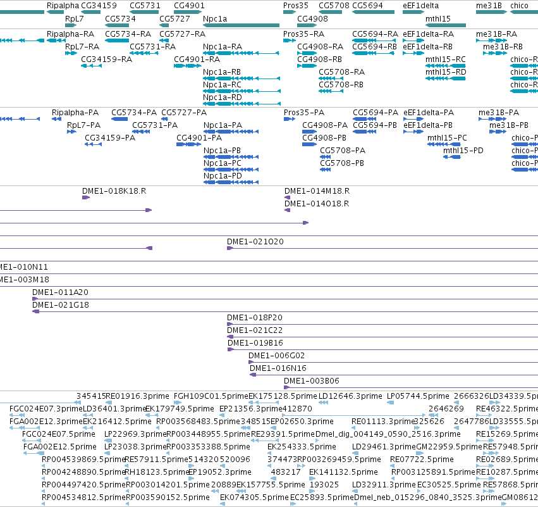The image size is (538, 507).
Task: Click the me31B-RB transcript label
Action: pos(503,47)
